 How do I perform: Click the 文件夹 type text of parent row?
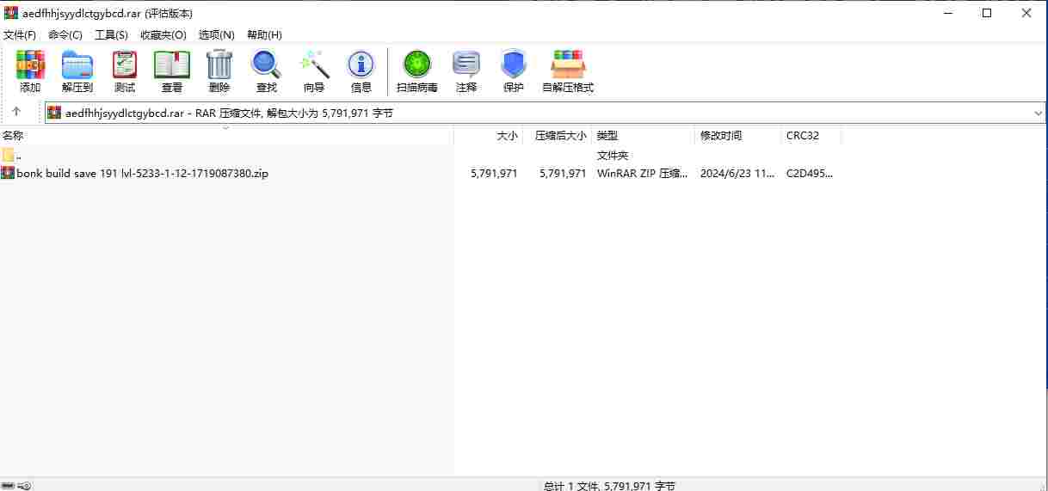[x=613, y=156]
